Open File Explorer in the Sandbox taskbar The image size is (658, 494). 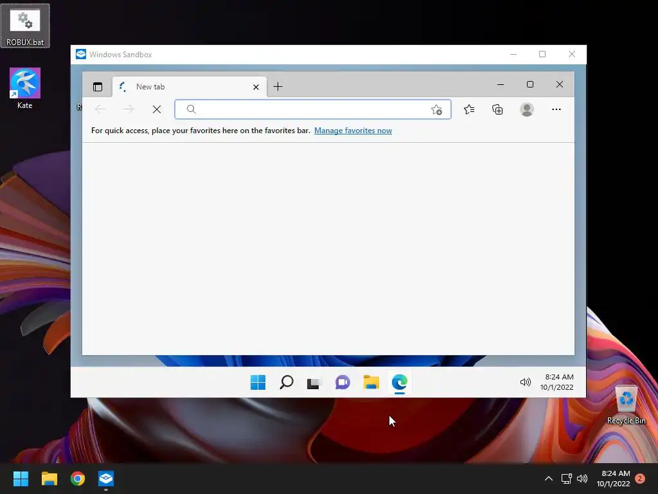pos(371,382)
